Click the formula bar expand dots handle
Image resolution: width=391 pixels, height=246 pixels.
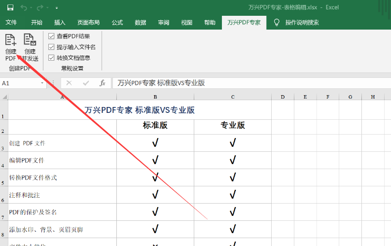click(53, 83)
